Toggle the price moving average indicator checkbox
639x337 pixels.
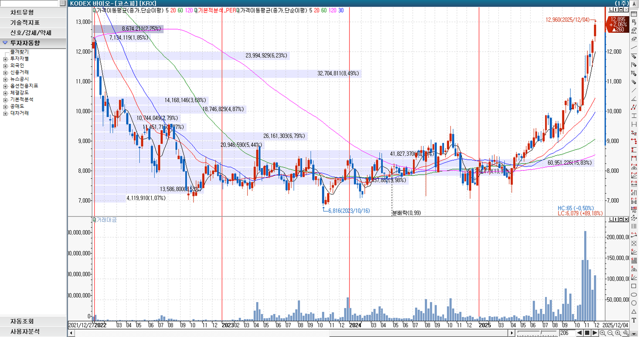94,10
